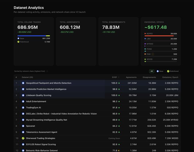Click the Base/Robinhood volume split bar

coord(34,36)
